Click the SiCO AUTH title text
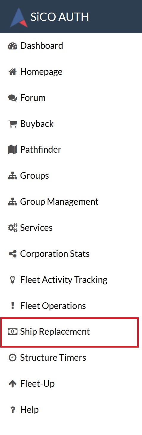Image resolution: width=142 pixels, height=435 pixels. pos(60,17)
